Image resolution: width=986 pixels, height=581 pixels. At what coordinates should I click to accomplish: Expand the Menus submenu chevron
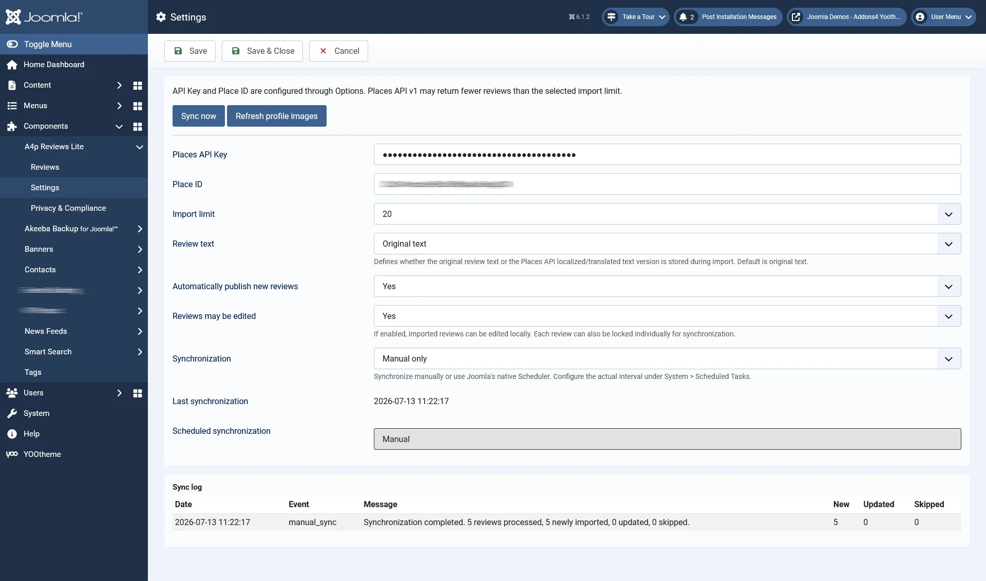pos(119,106)
